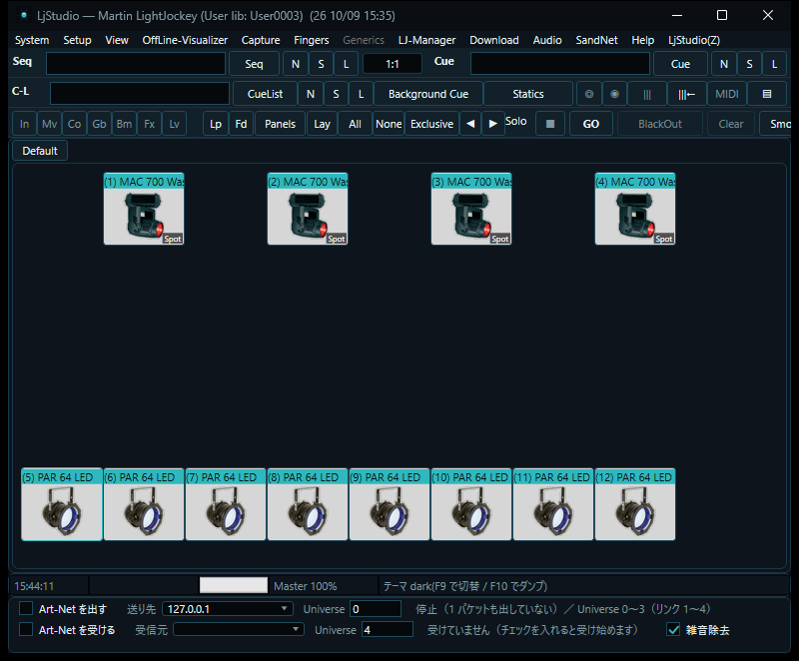Click the list icon button after MIDI
Image resolution: width=799 pixels, height=661 pixels.
point(767,94)
